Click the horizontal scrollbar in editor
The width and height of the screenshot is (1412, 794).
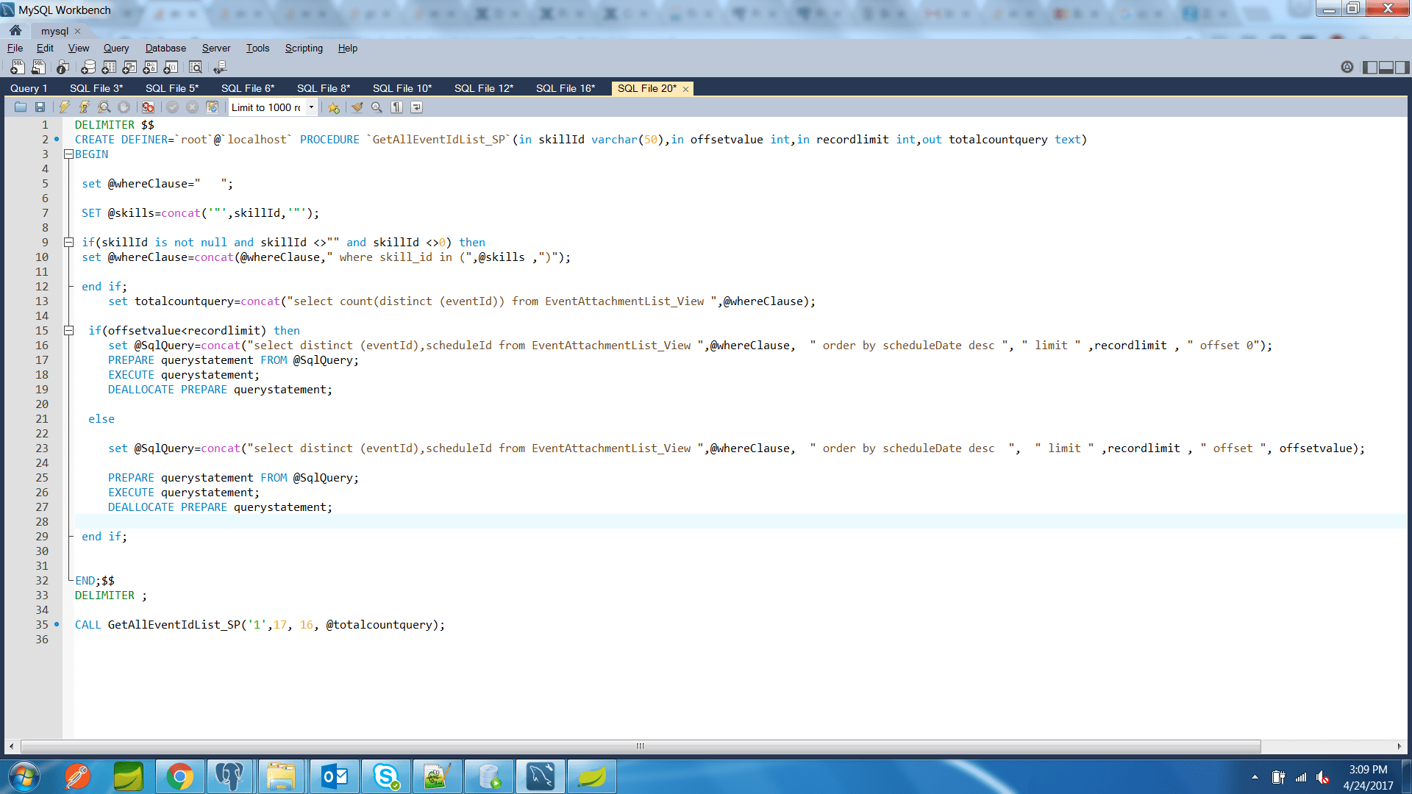640,746
